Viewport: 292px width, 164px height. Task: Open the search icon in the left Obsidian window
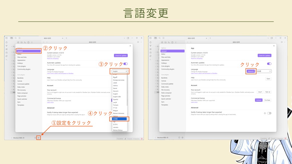[x=16, y=38]
